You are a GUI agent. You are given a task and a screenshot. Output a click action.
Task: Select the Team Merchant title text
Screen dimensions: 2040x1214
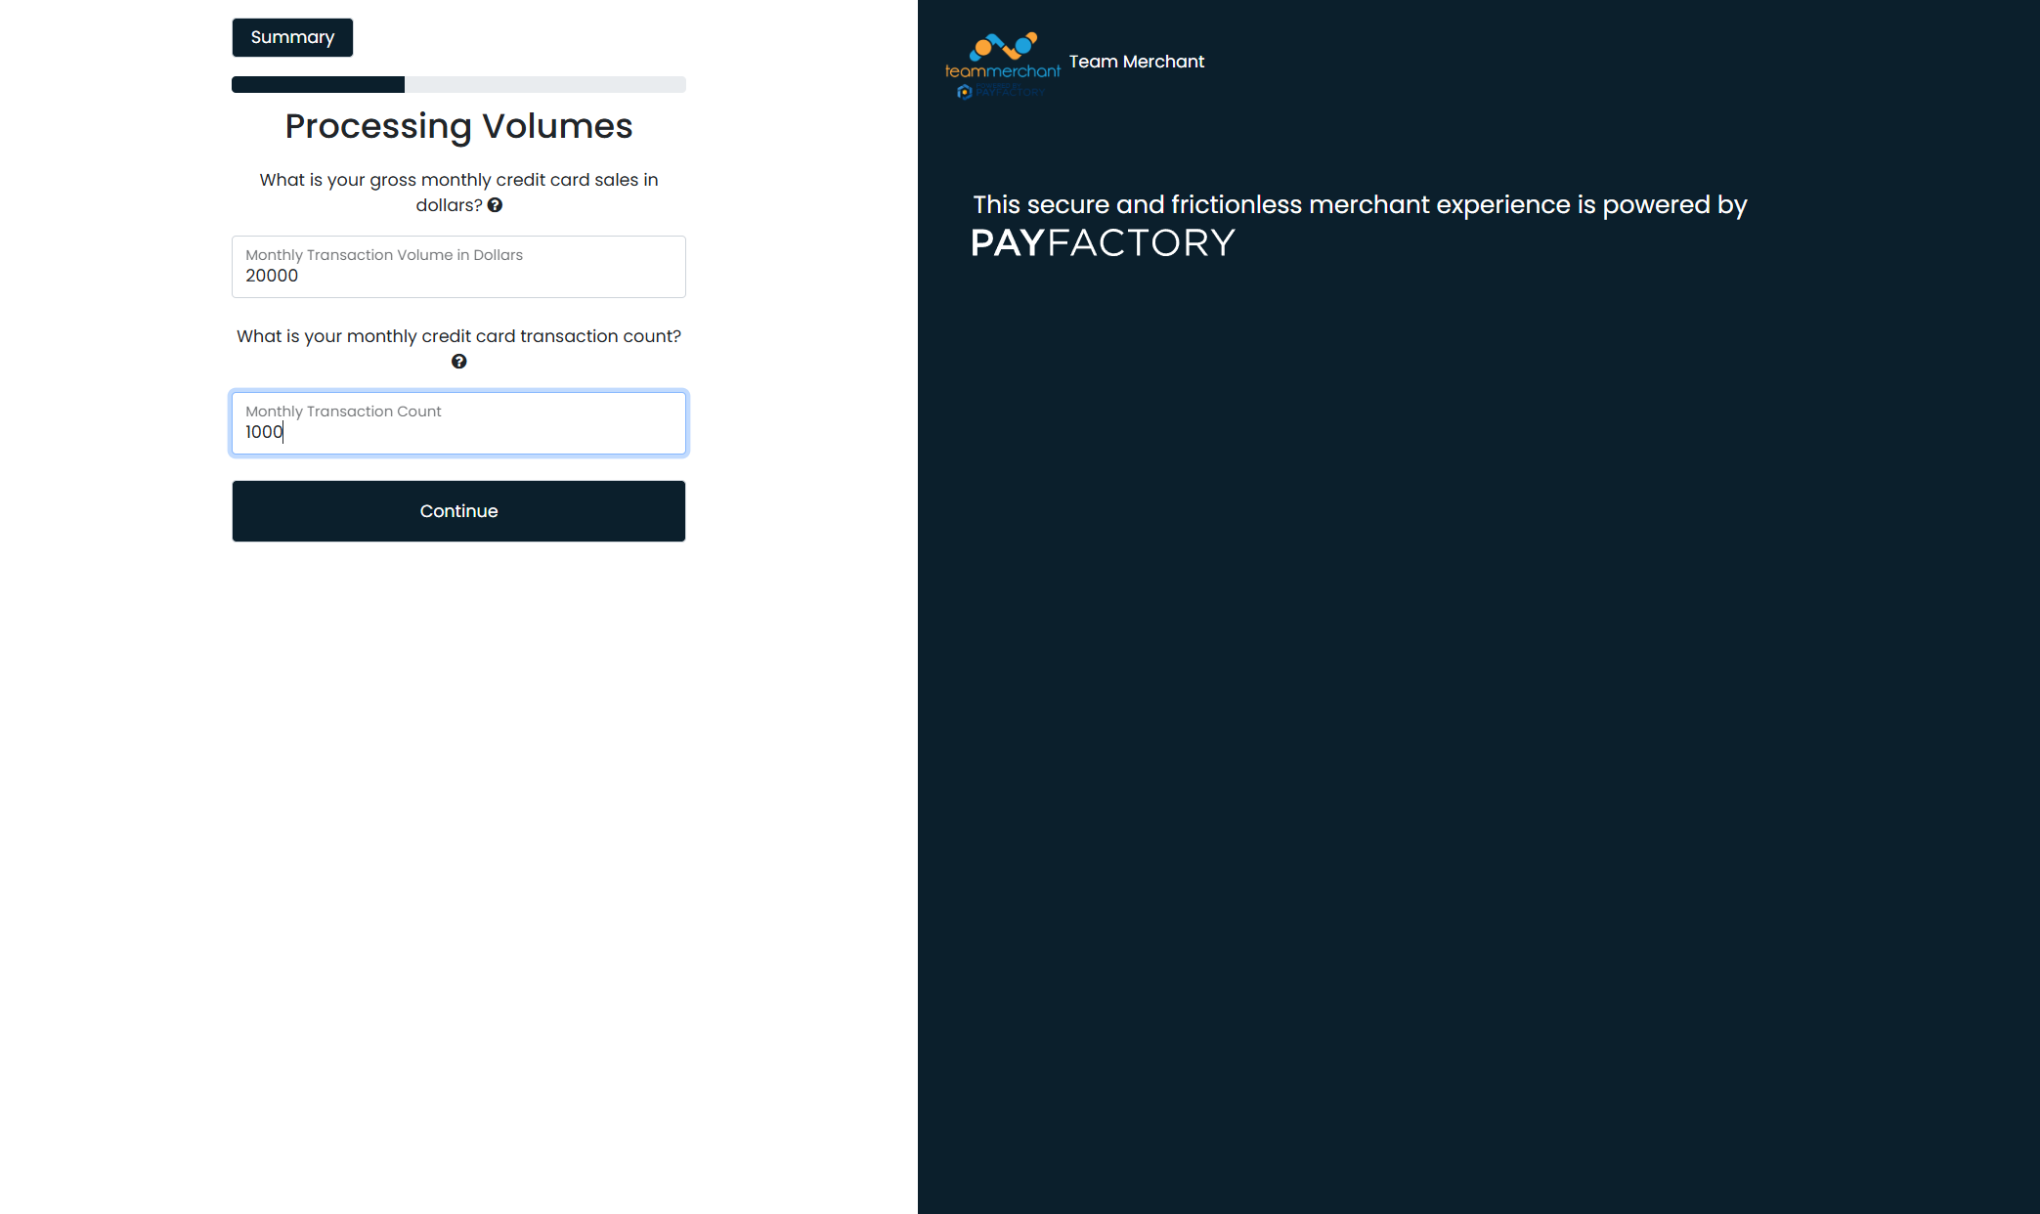1137,62
